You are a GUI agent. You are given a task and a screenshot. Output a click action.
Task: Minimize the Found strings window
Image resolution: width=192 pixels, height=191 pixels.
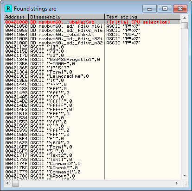pyautogui.click(x=149, y=9)
